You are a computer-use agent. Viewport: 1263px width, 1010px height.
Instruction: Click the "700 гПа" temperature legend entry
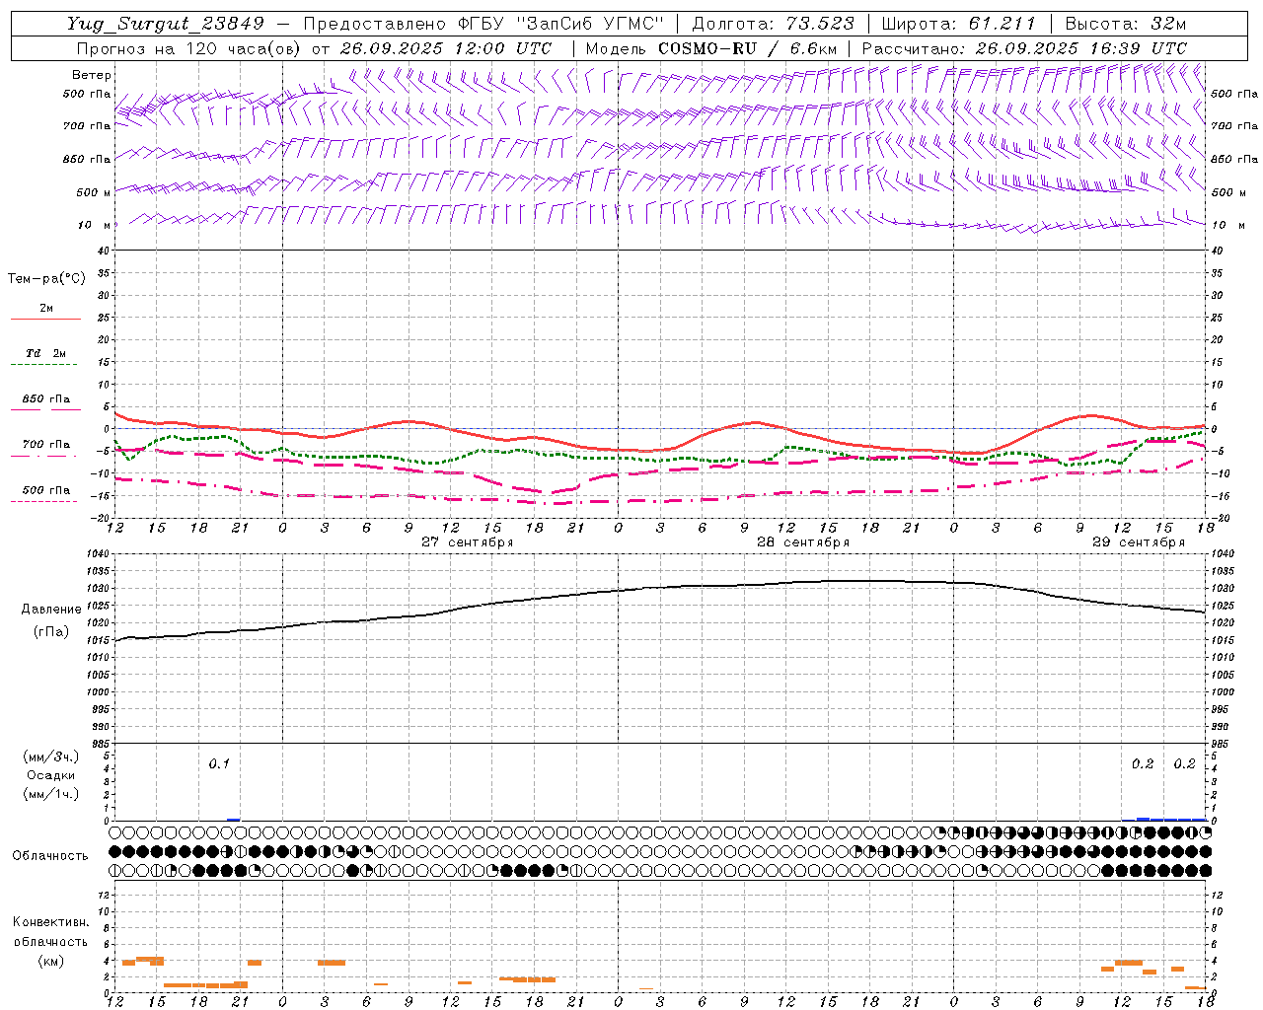[x=46, y=445]
